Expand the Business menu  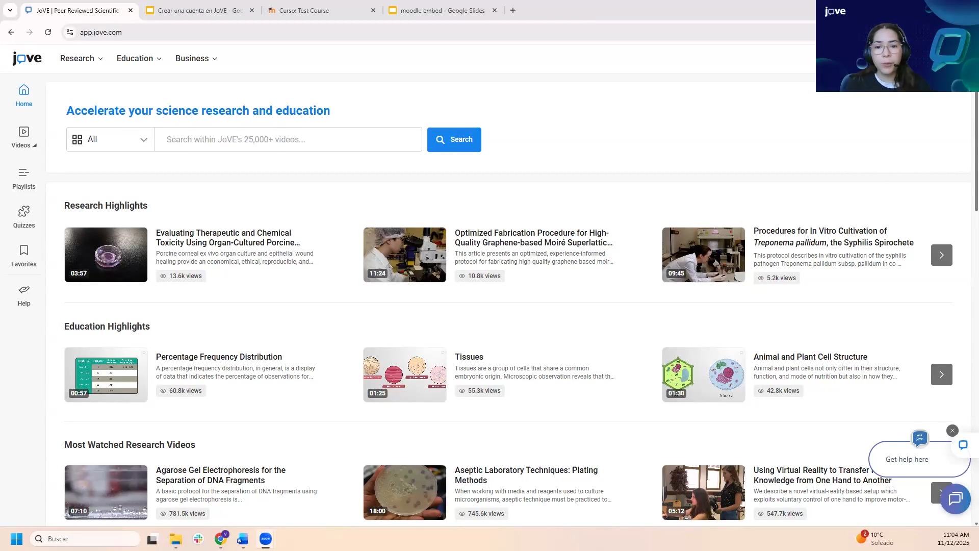point(196,59)
